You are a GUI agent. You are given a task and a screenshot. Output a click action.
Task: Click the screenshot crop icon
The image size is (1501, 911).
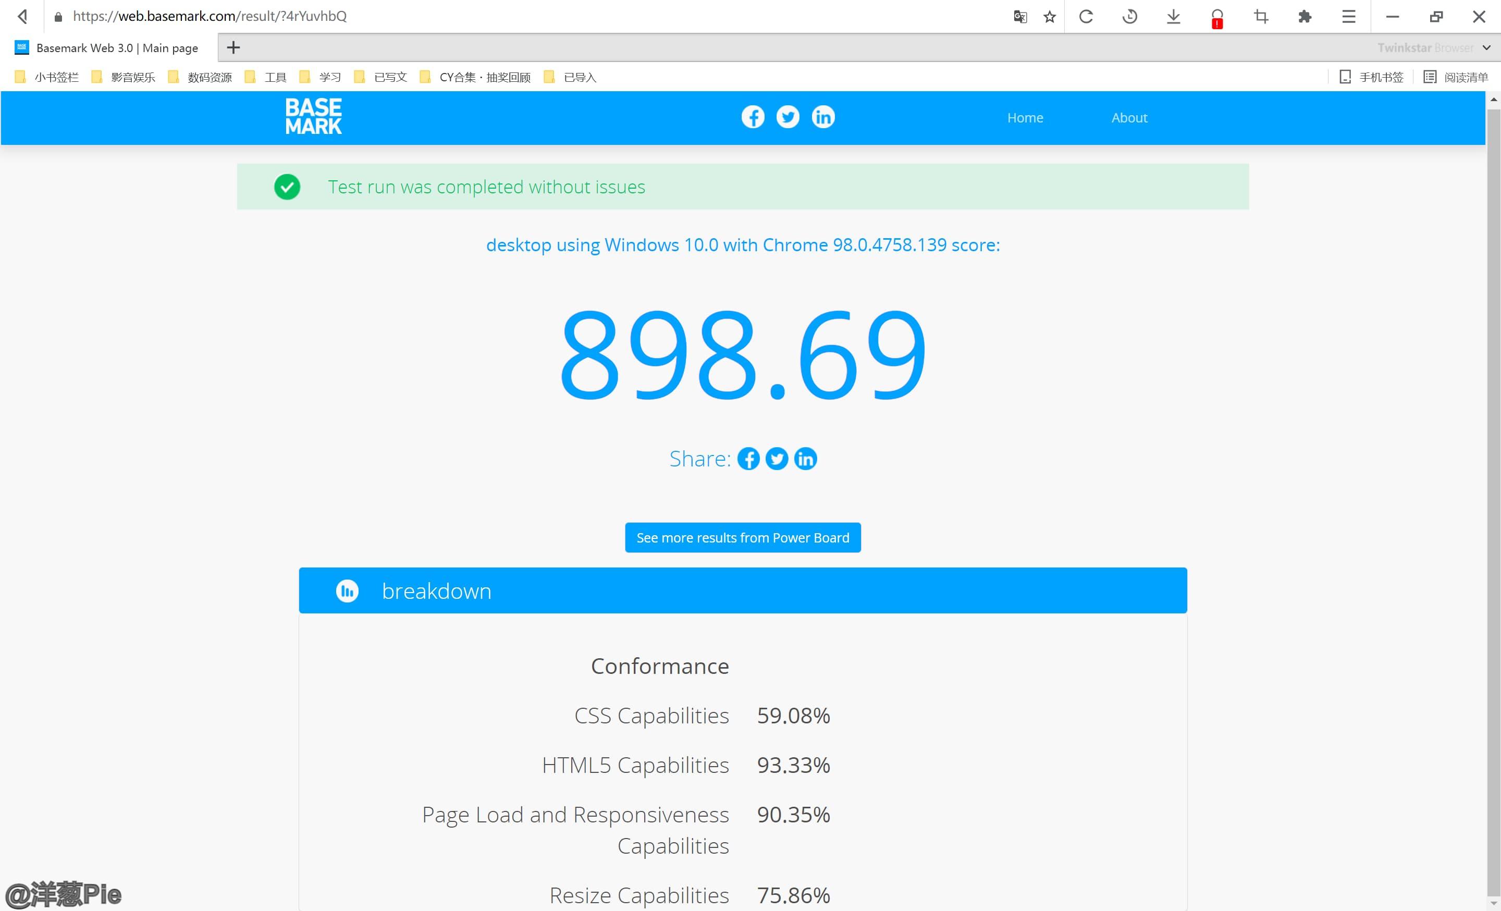pyautogui.click(x=1261, y=17)
